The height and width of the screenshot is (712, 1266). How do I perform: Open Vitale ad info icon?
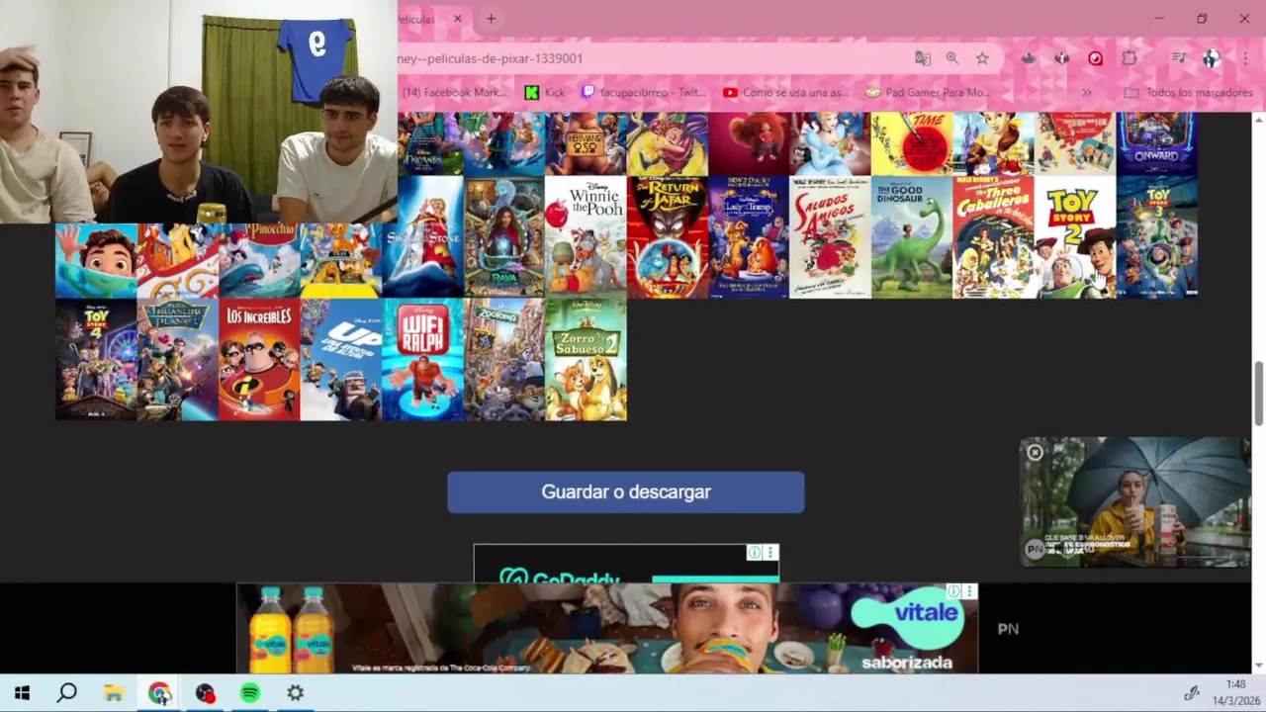pyautogui.click(x=953, y=591)
